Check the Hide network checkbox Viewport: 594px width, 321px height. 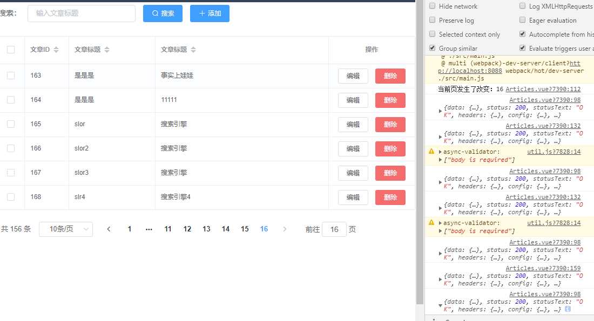[x=432, y=6]
